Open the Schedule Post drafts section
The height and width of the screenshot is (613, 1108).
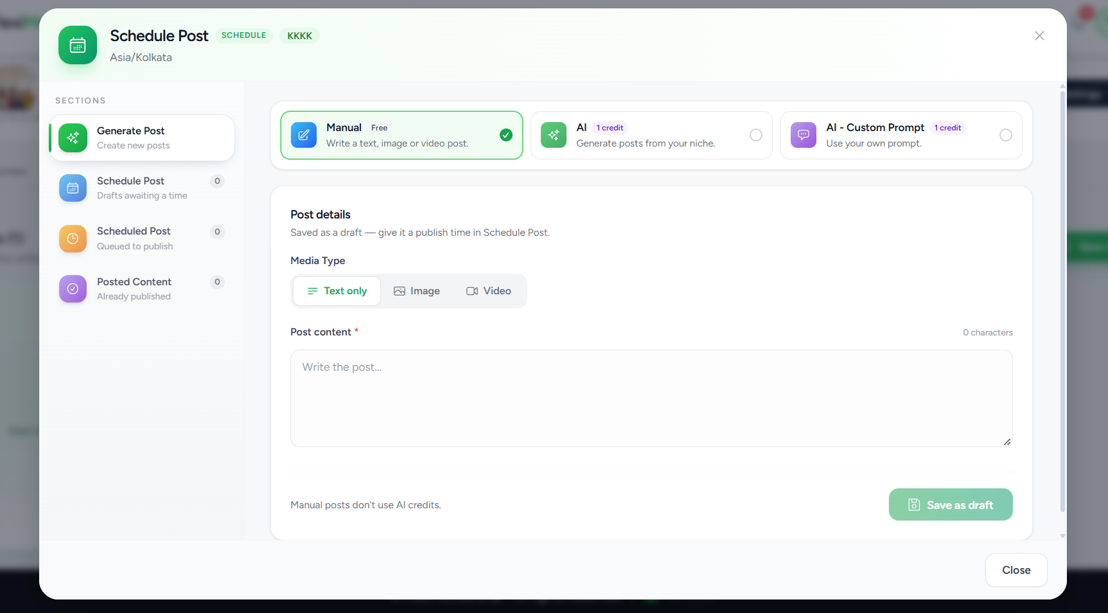[x=142, y=188]
